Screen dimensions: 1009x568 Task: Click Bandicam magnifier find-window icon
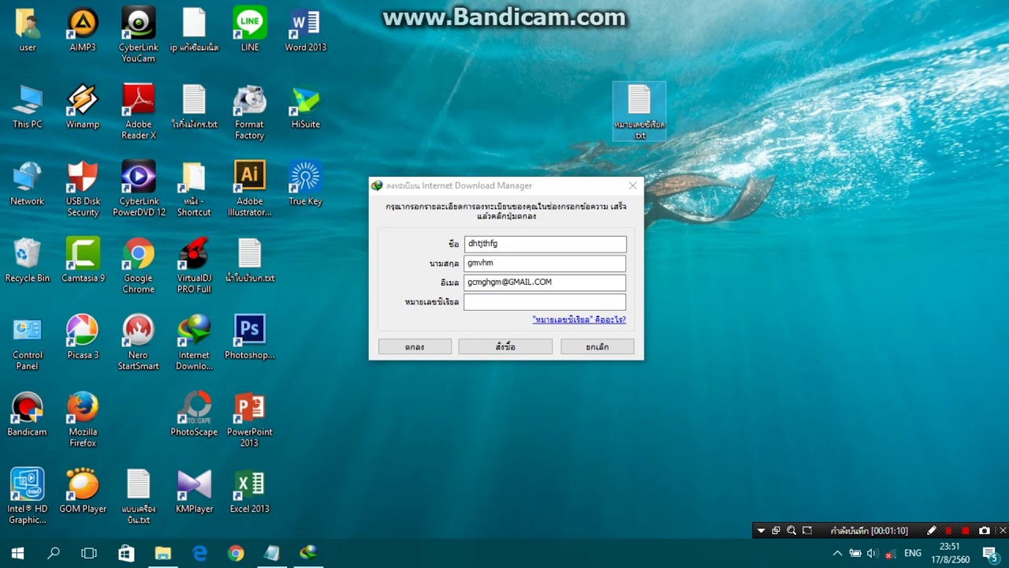pos(791,531)
